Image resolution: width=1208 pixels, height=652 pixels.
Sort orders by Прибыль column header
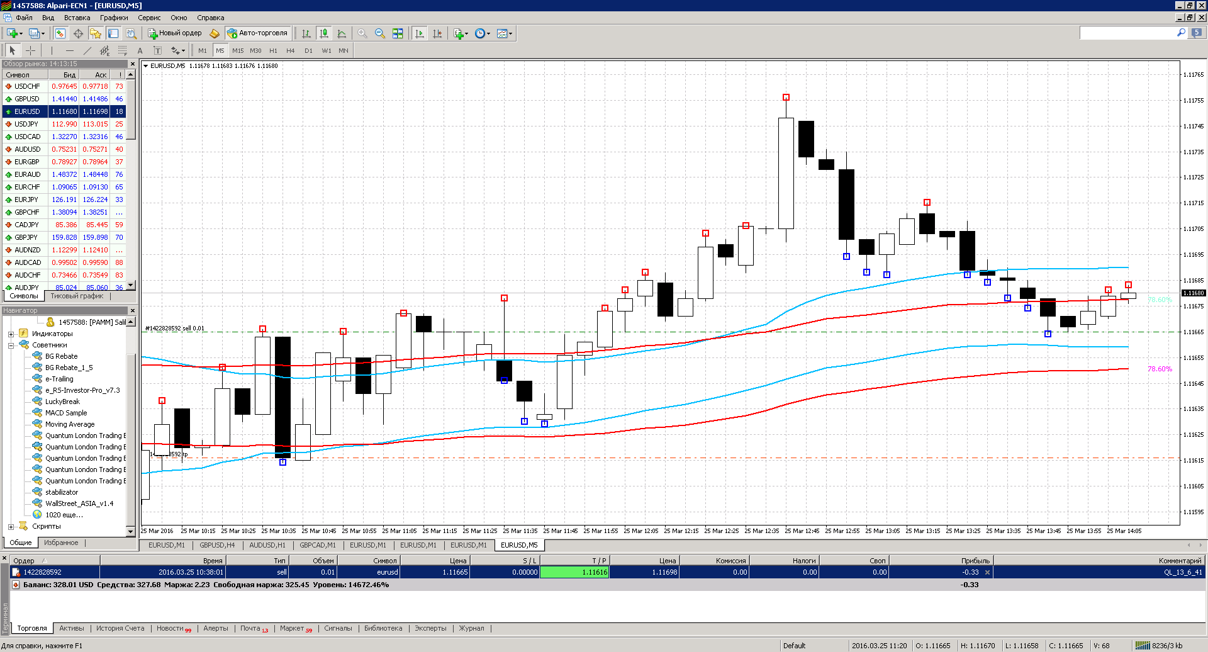click(x=941, y=561)
